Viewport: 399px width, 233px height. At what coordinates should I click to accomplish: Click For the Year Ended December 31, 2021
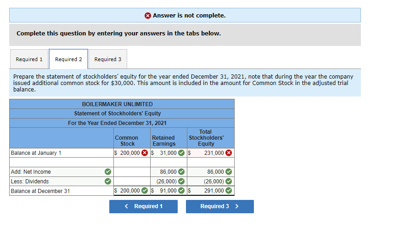(x=117, y=123)
